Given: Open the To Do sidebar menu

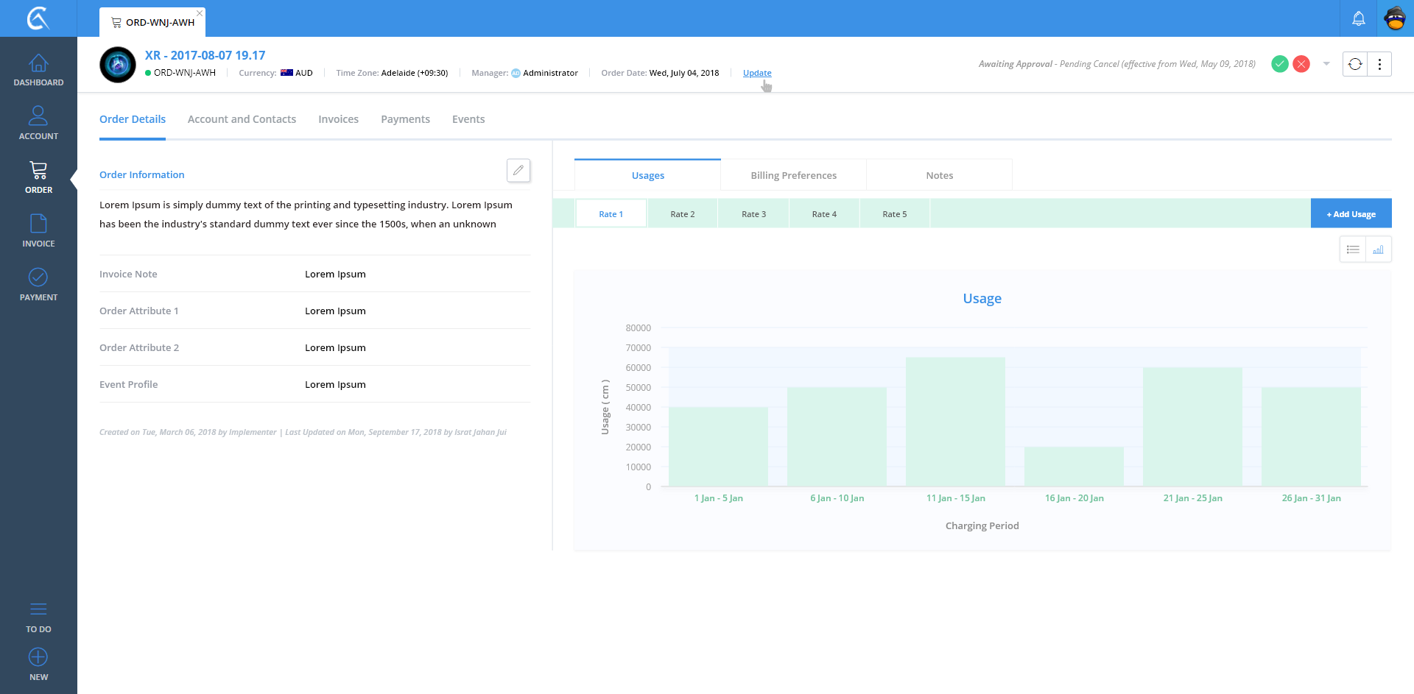Looking at the screenshot, I should click(38, 617).
